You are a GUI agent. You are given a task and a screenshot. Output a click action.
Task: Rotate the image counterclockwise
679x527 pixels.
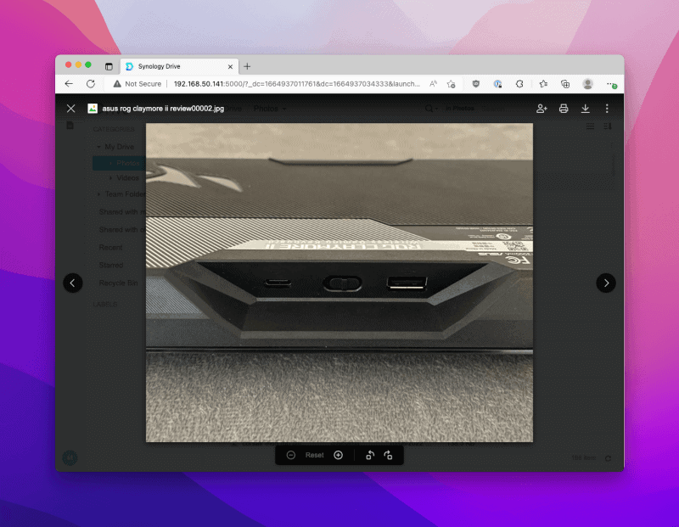tap(369, 456)
